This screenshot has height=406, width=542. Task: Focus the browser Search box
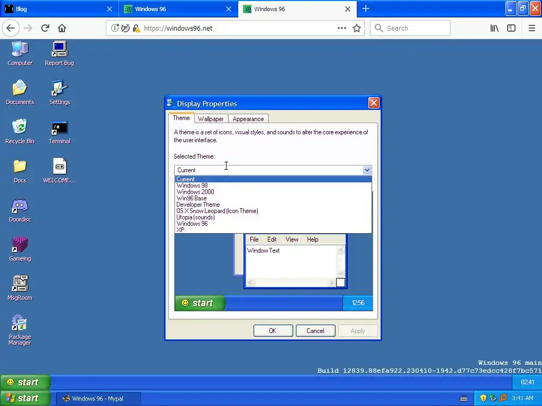point(410,28)
